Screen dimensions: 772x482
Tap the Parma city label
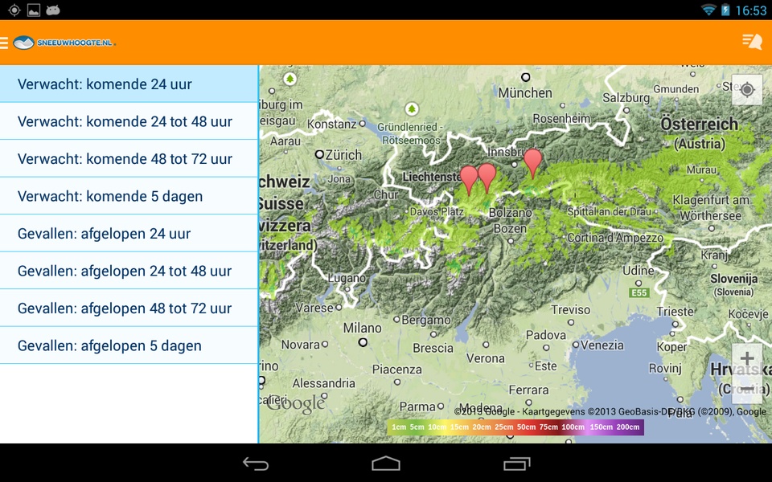(x=417, y=406)
